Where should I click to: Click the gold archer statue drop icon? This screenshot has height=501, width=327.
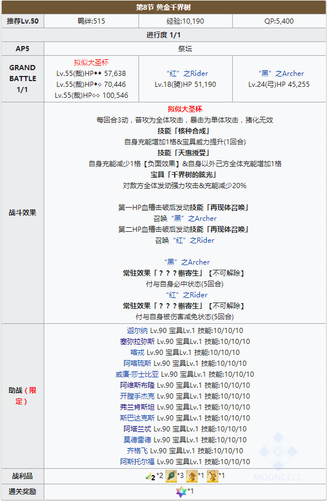(213, 476)
